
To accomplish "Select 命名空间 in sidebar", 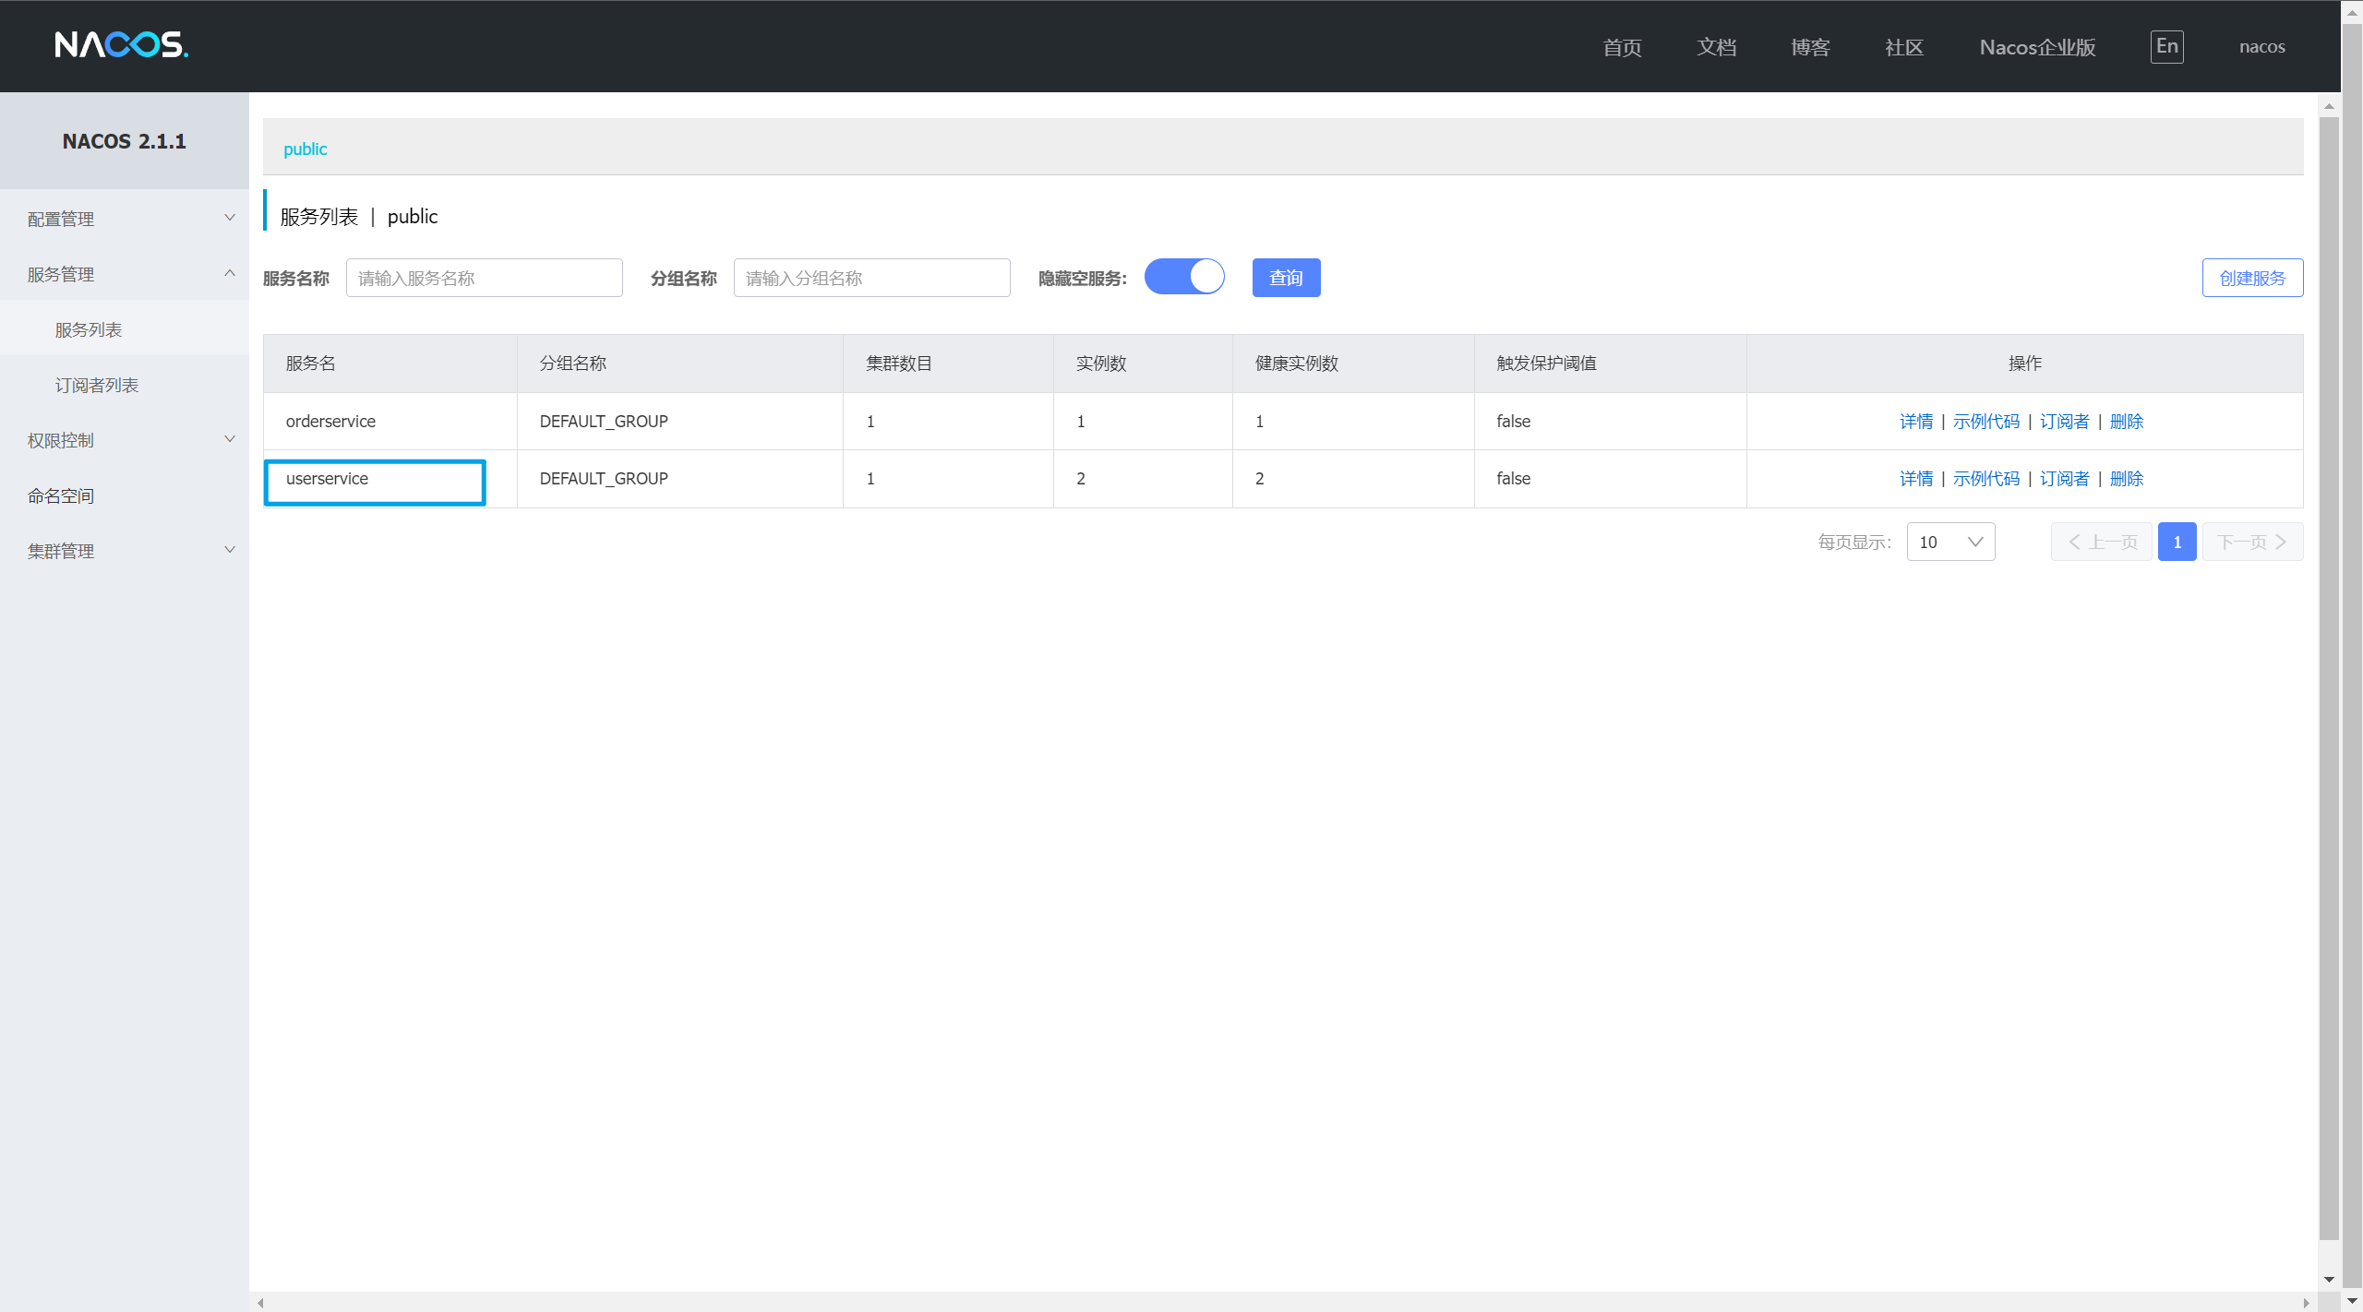I will tap(61, 495).
